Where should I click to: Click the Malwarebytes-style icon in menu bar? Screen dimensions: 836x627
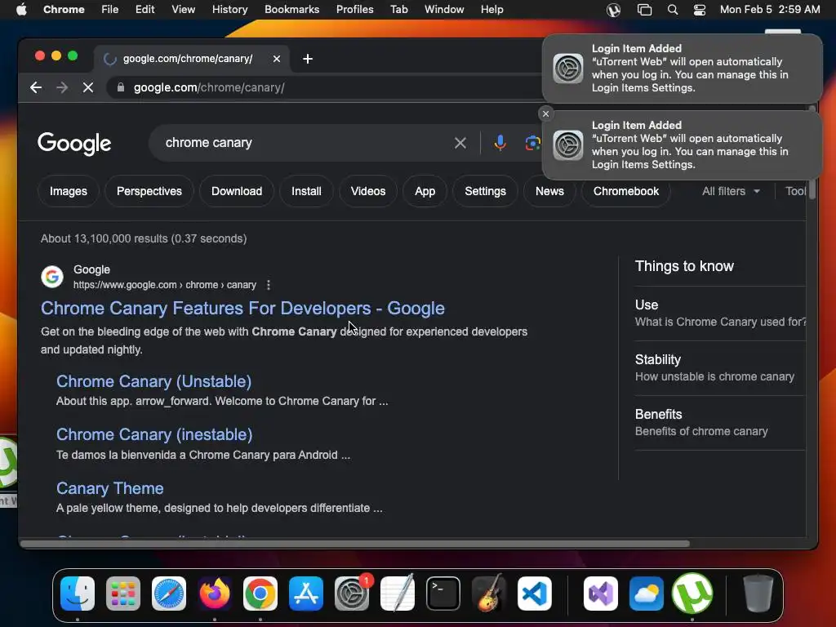(x=613, y=10)
